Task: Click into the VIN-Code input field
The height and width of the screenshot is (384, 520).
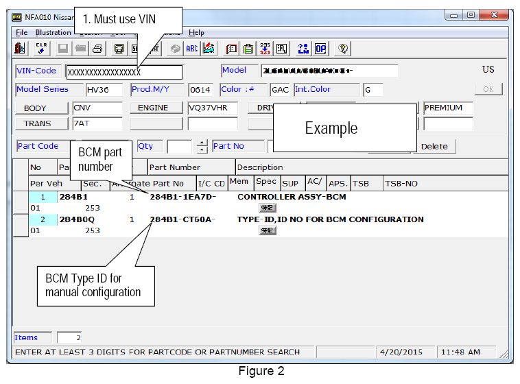Action: (124, 72)
